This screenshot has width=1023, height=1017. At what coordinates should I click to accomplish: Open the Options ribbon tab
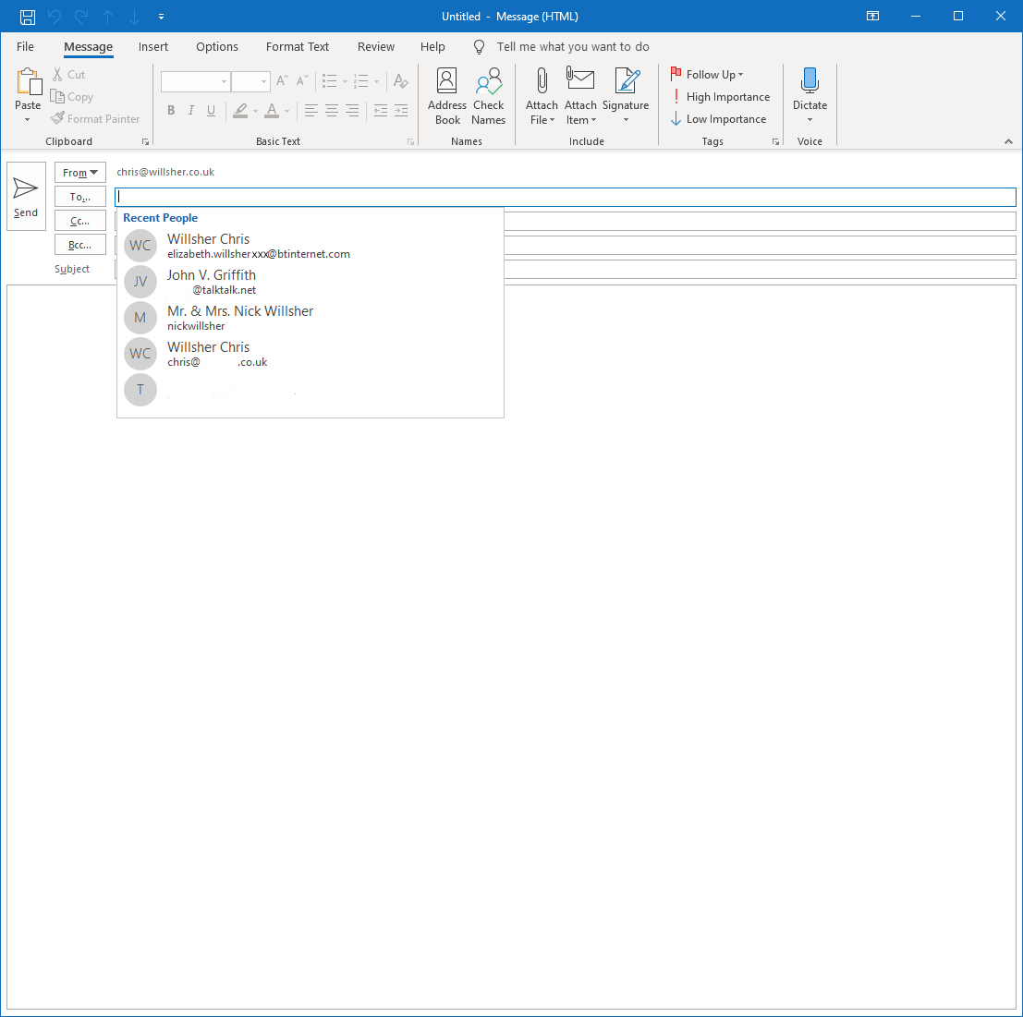coord(217,46)
